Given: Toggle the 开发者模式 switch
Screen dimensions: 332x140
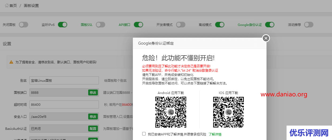Looking at the screenshot, I should [181, 25].
